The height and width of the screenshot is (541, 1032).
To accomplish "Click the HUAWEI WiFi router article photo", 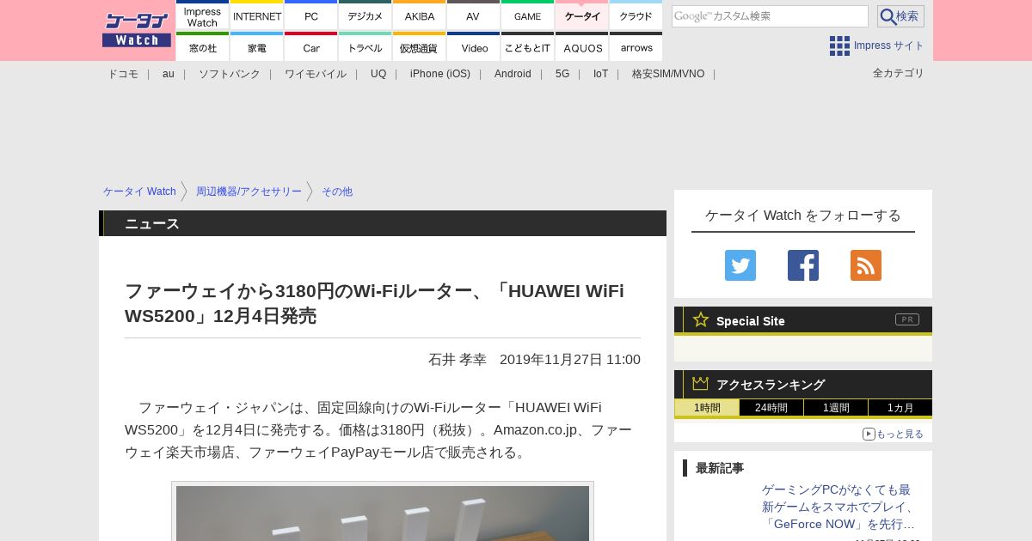I will pos(383,513).
